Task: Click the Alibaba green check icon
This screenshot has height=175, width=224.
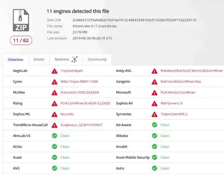Action: 154,136
